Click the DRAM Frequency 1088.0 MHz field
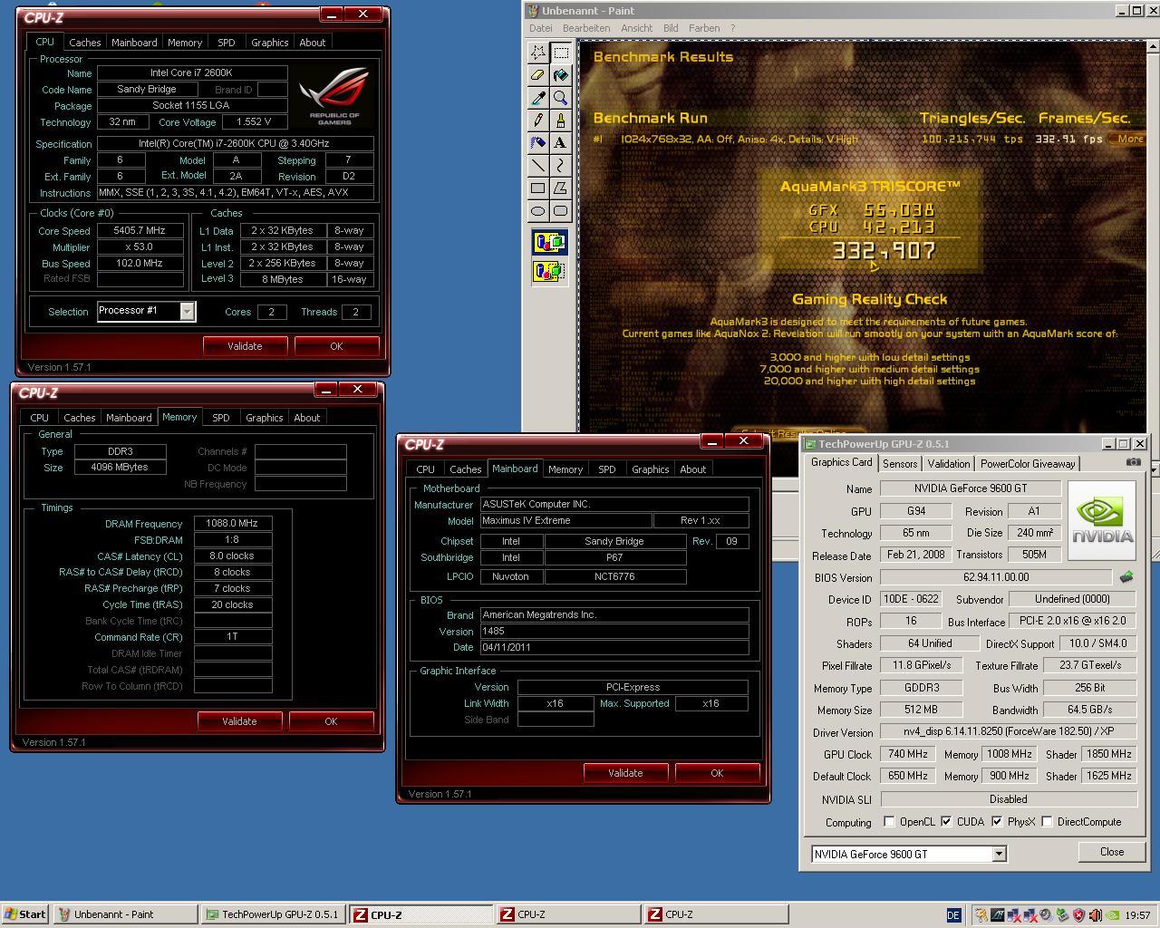 pos(233,523)
